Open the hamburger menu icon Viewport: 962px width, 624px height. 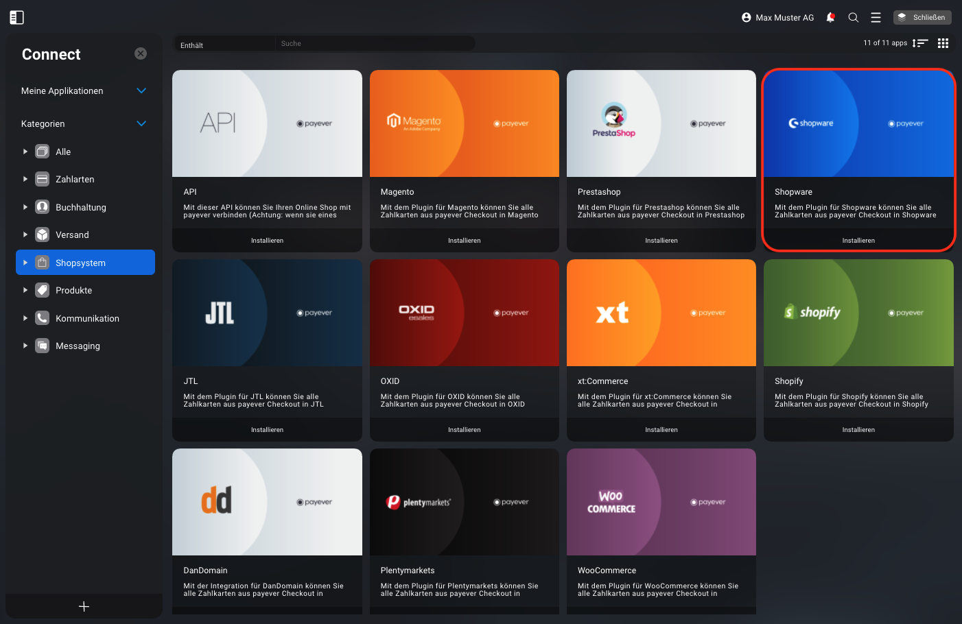pyautogui.click(x=876, y=18)
